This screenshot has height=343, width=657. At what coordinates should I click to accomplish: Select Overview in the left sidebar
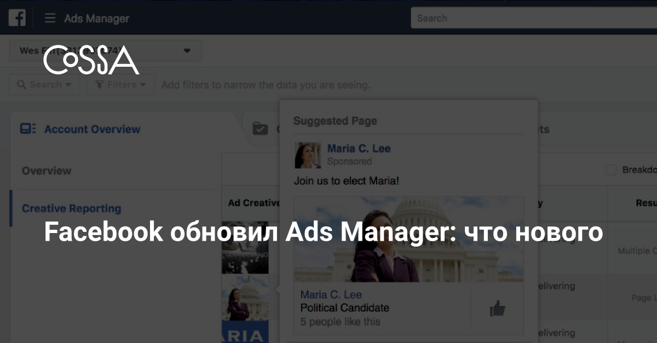(x=47, y=171)
